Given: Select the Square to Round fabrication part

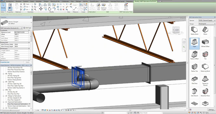Looking at the screenshot, I should [x=205, y=81].
